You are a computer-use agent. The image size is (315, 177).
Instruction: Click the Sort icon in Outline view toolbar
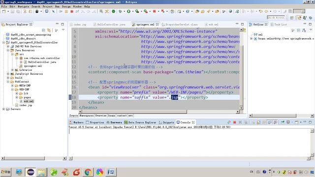click(304, 30)
